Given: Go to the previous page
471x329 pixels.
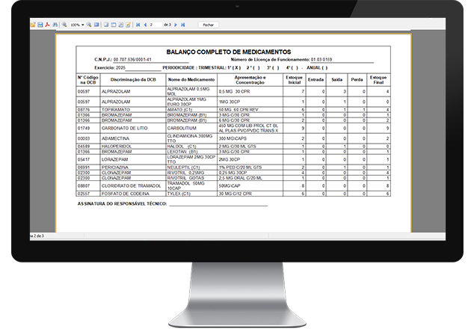Looking at the screenshot, I should pos(146,25).
